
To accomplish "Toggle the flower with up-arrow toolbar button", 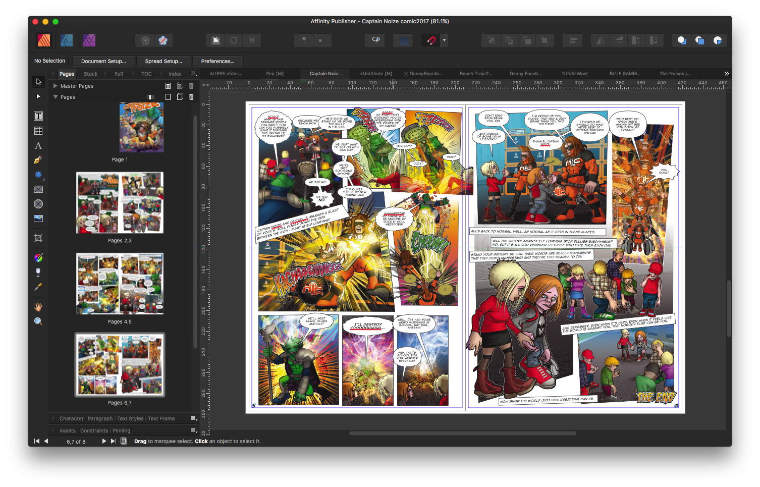I will [x=145, y=40].
